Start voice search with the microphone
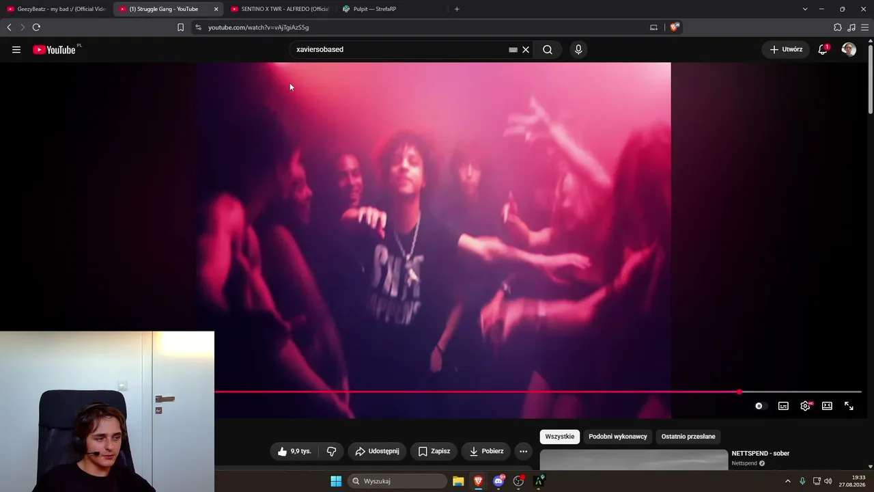 pyautogui.click(x=578, y=50)
